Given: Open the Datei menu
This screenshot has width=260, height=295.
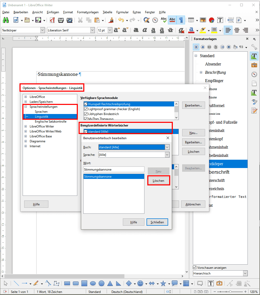Looking at the screenshot, I should [x=6, y=12].
